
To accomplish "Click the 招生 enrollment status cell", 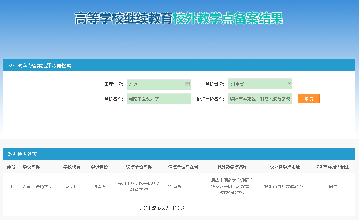I will tap(333, 186).
